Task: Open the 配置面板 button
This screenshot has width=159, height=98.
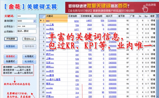Action: point(11,46)
